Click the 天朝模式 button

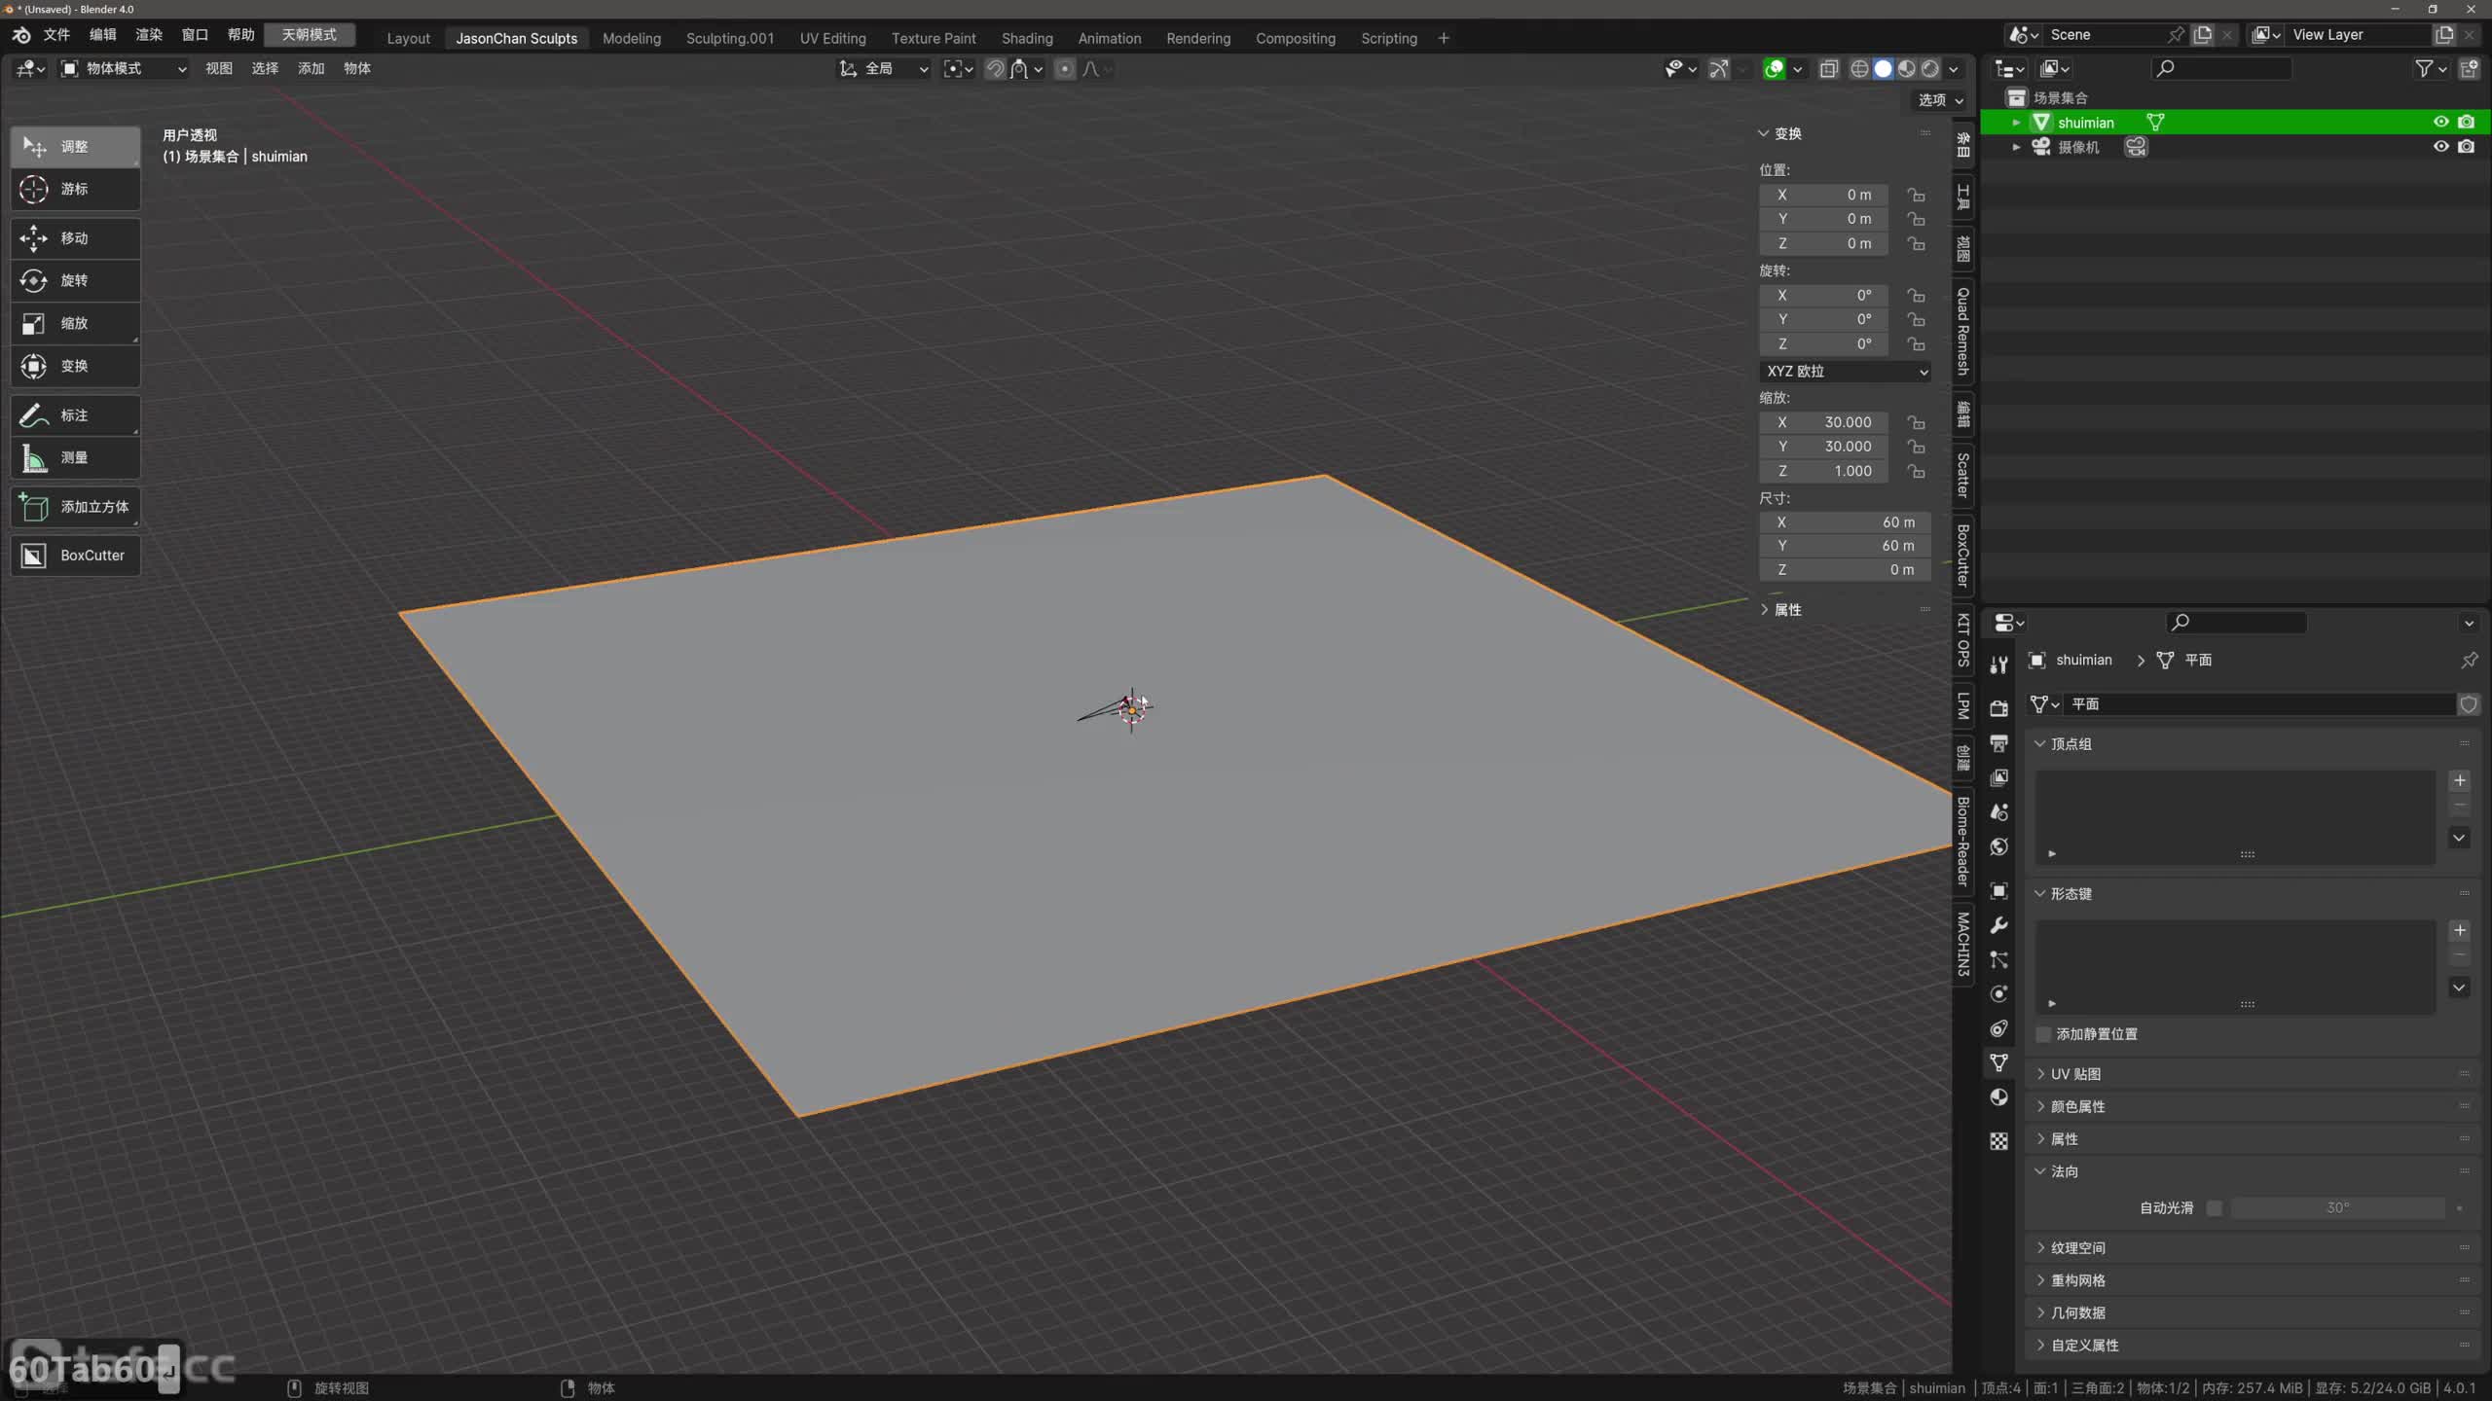[310, 35]
